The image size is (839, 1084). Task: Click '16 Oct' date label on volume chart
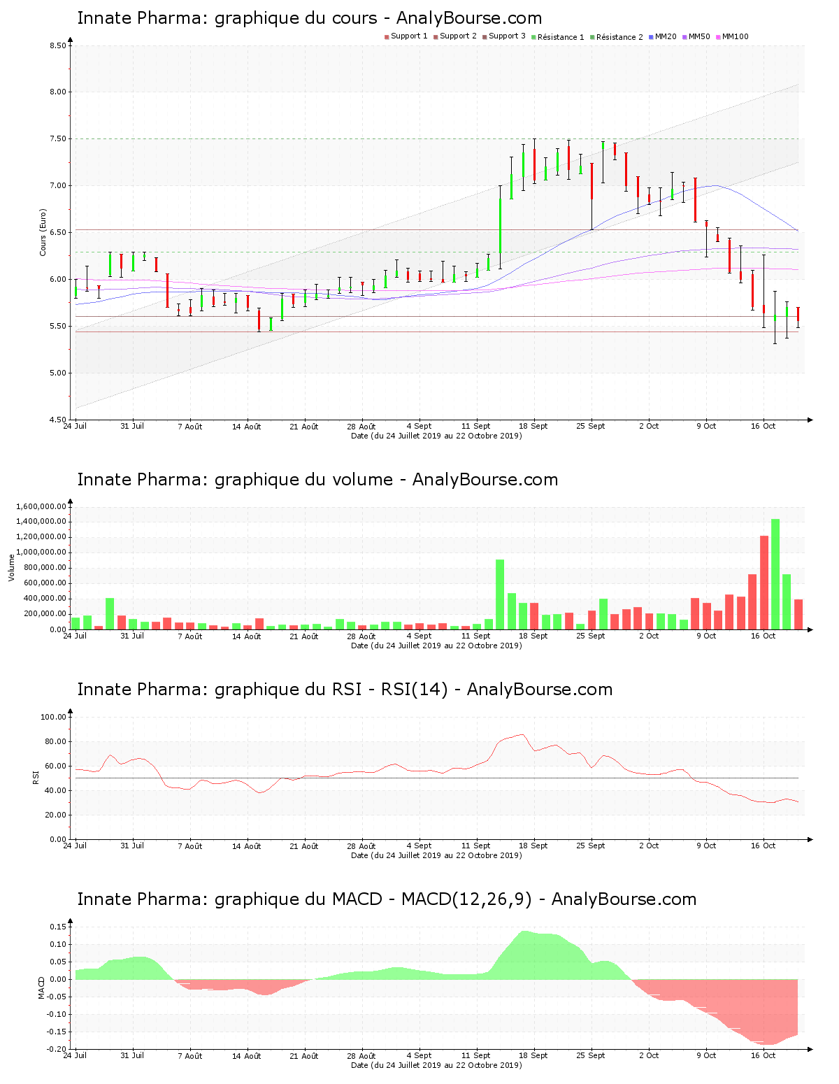coord(763,636)
